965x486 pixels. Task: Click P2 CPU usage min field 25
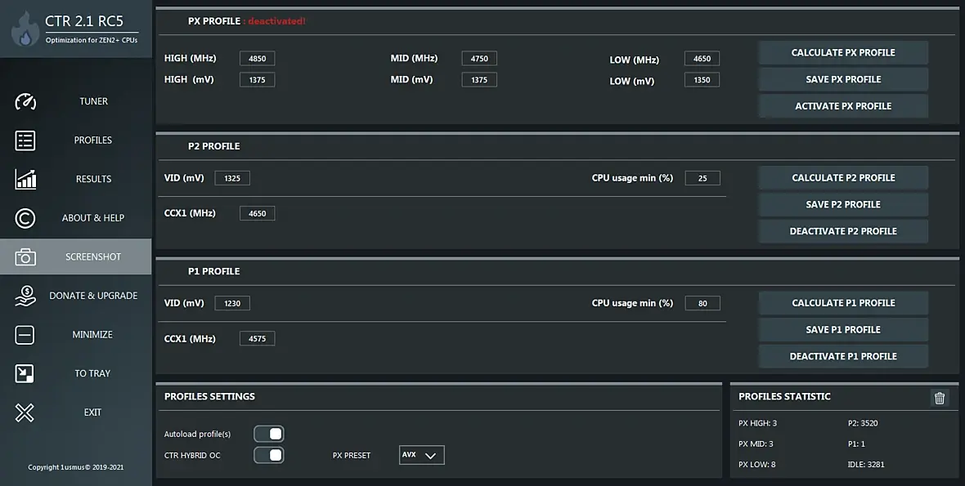coord(702,178)
